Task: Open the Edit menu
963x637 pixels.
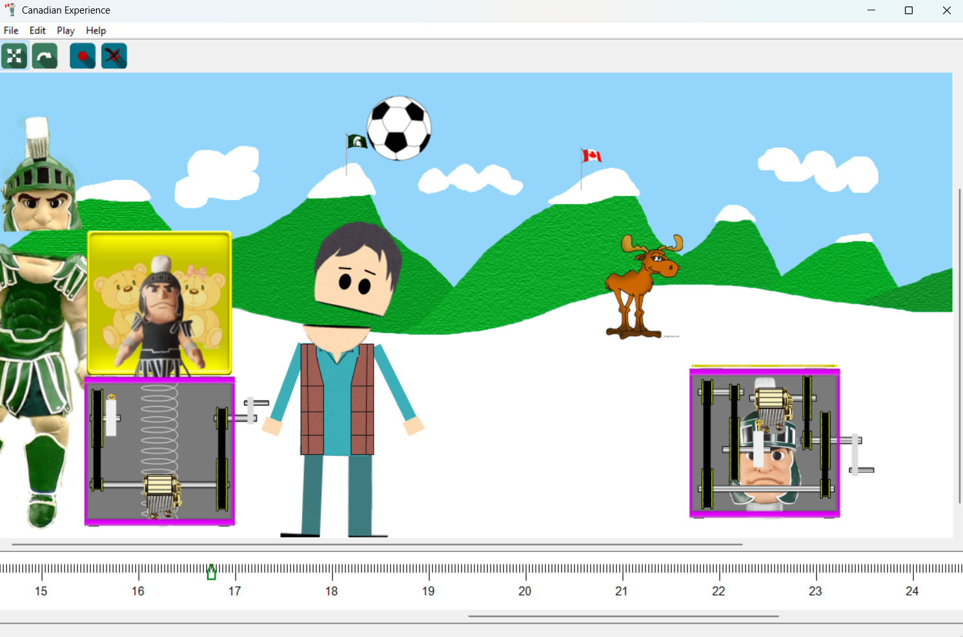Action: point(37,30)
